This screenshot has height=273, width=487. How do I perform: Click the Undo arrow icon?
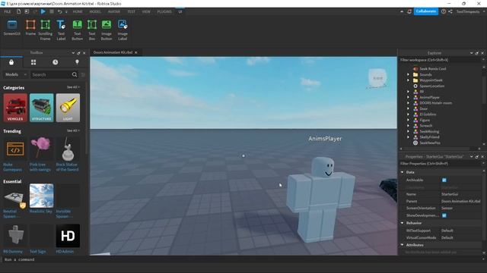(59, 11)
